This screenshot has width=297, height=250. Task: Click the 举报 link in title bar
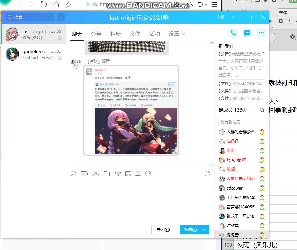pyautogui.click(x=221, y=17)
